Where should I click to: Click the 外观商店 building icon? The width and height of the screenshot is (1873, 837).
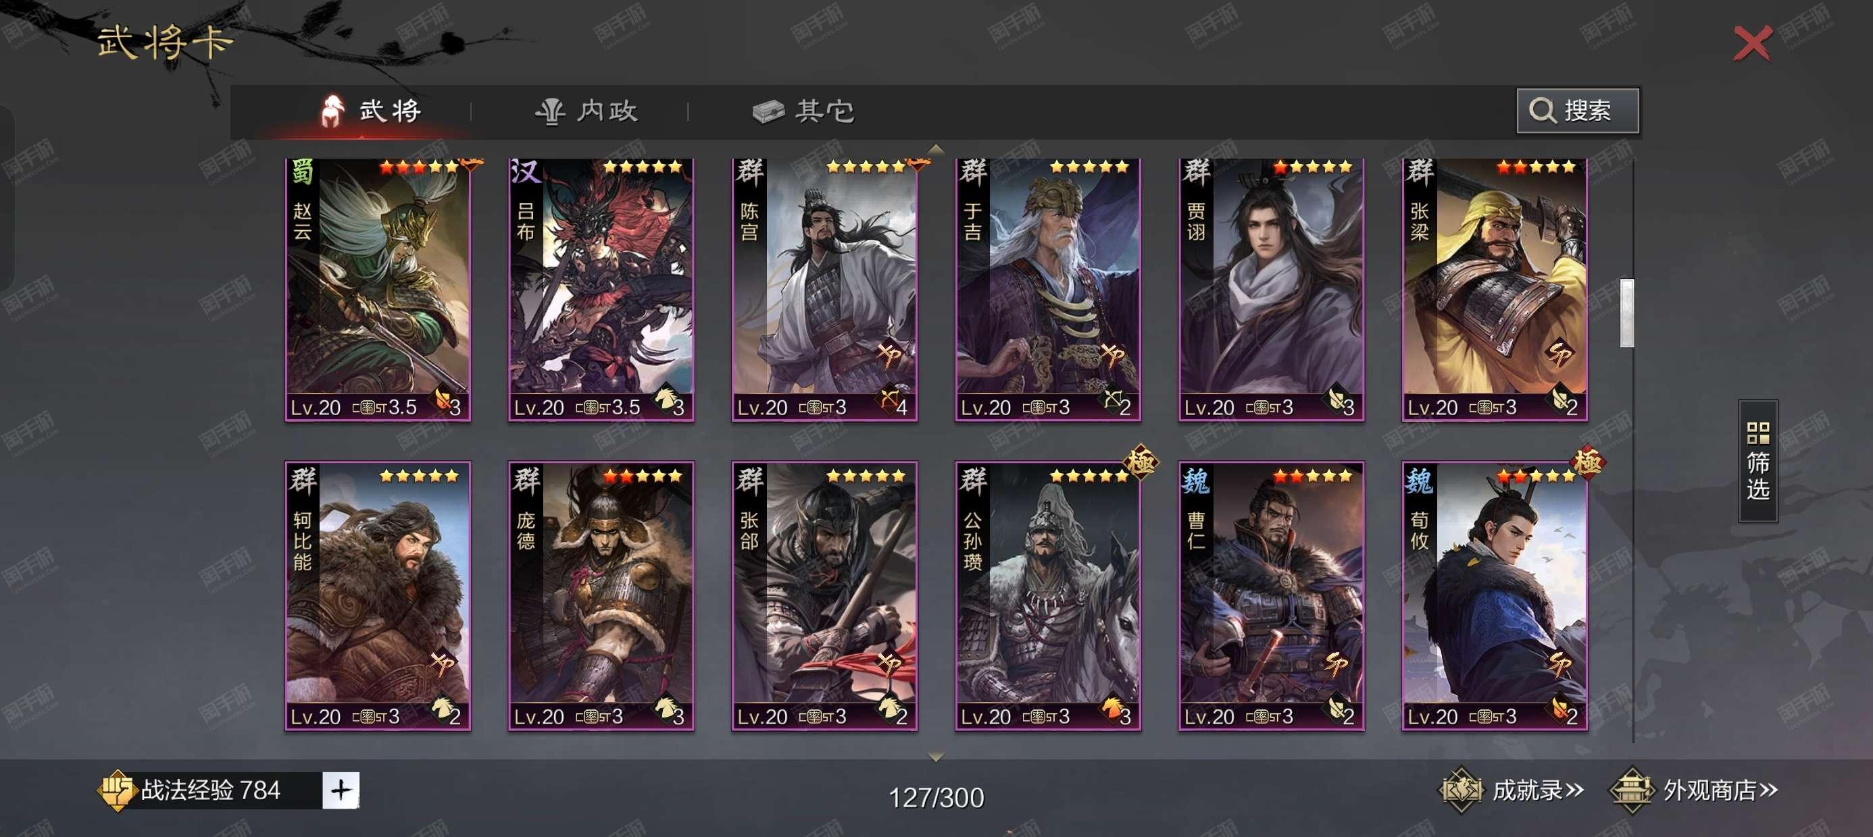tap(1632, 790)
